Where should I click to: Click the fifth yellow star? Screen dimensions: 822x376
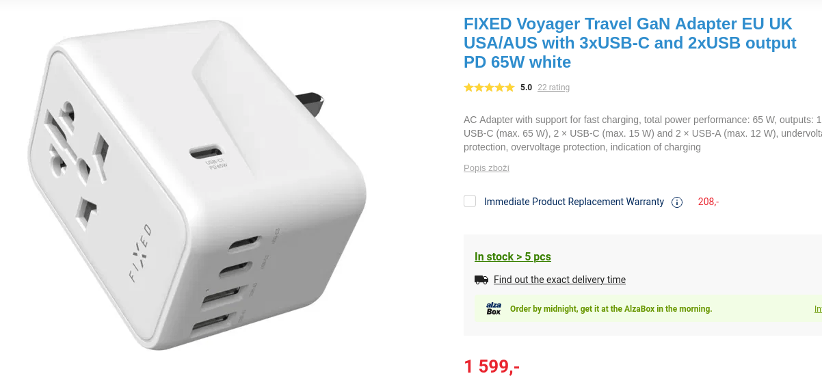click(509, 88)
